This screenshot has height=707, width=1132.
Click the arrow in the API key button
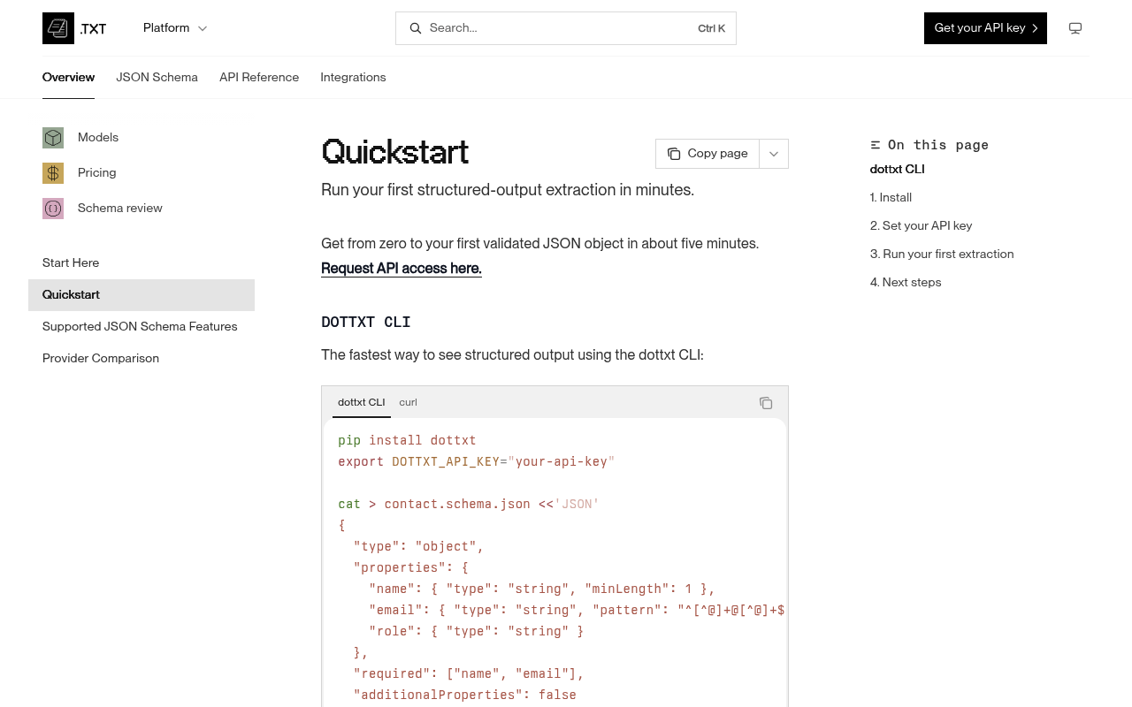click(1035, 28)
